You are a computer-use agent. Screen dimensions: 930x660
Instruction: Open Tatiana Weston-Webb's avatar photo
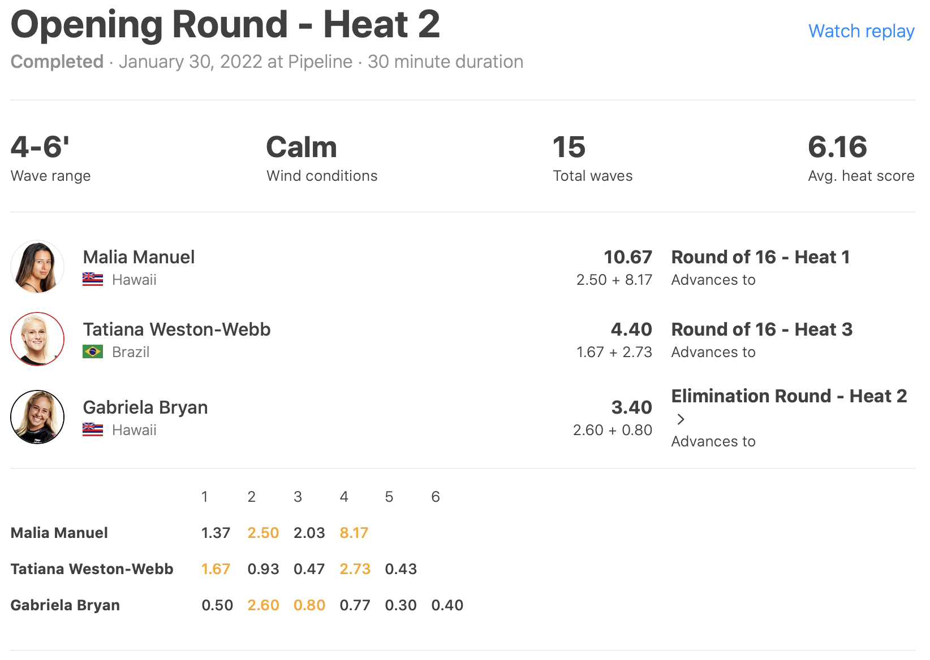pos(37,339)
